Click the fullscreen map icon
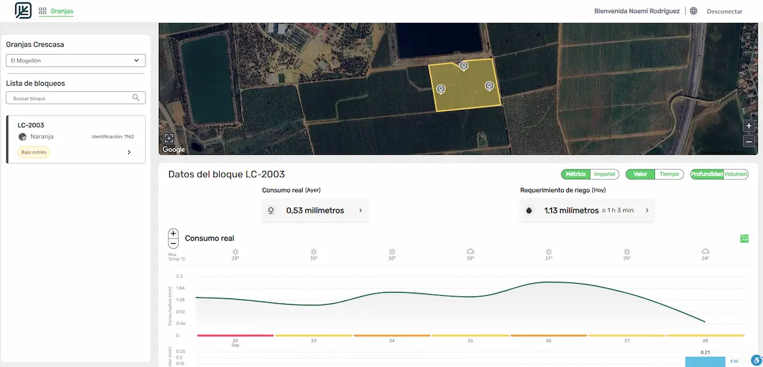763x367 pixels. (x=168, y=138)
